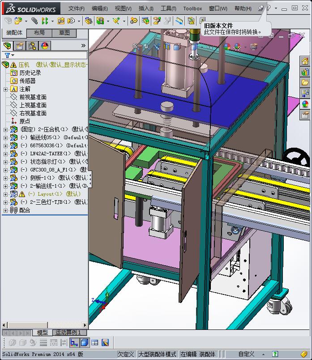Click the feature tree scrollbar right arrow
Viewport: 312px width, 360px height.
(x=85, y=325)
